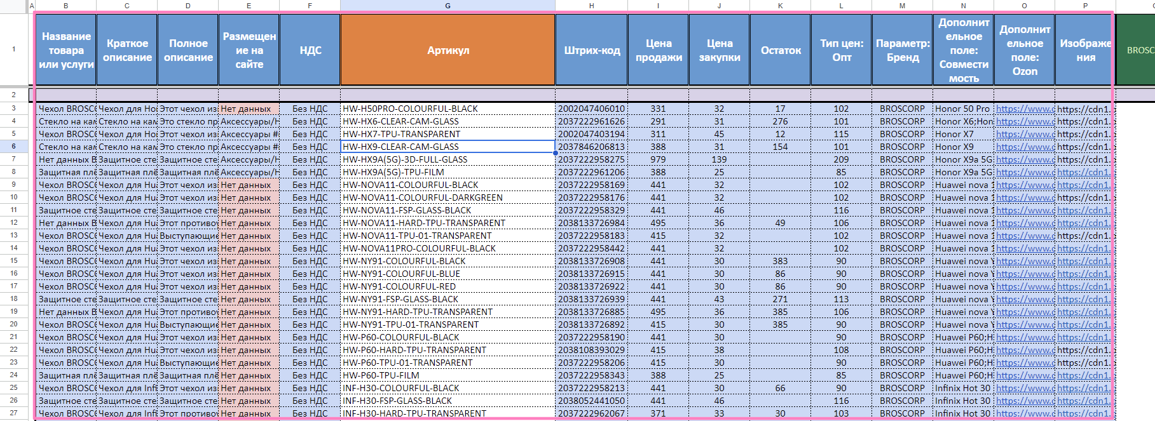Viewport: 1155px width, 421px height.
Task: Select column G header letter
Action: click(x=448, y=6)
